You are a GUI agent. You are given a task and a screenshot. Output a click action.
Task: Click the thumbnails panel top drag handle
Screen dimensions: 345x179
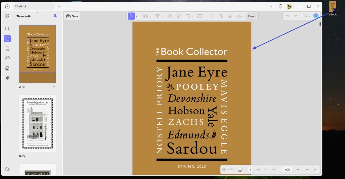tap(37, 12)
